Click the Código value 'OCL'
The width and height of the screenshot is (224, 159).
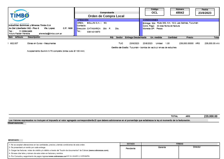155,13
